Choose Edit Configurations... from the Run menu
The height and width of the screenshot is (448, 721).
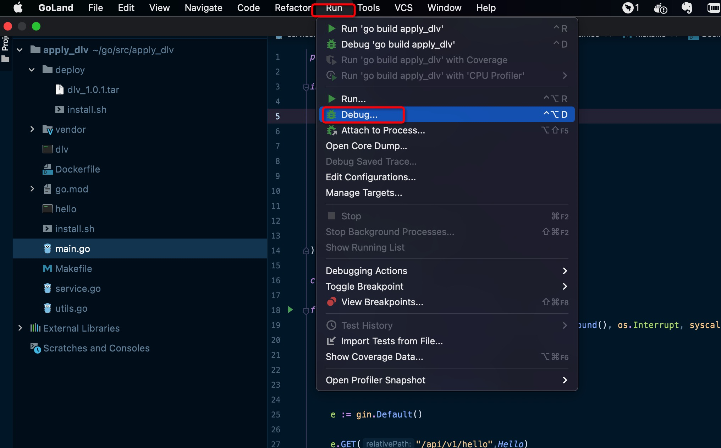370,177
